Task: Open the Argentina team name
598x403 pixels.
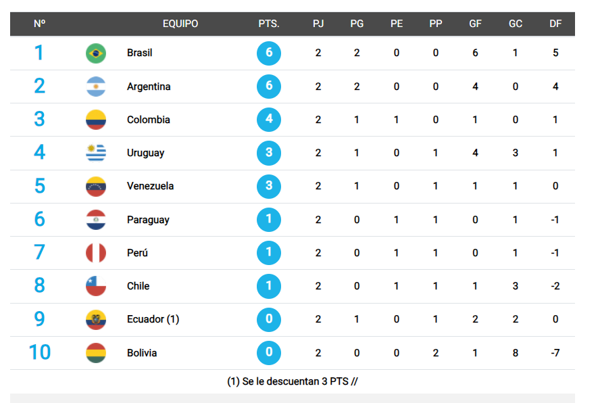Action: 149,87
